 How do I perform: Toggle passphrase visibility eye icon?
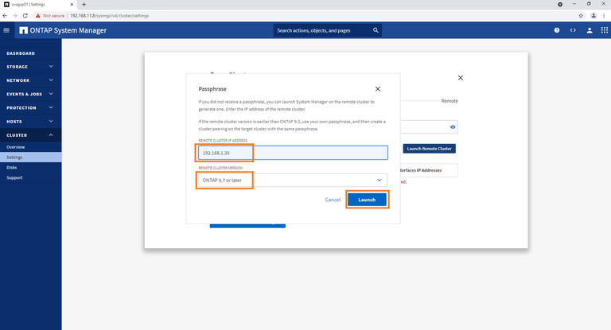[453, 126]
